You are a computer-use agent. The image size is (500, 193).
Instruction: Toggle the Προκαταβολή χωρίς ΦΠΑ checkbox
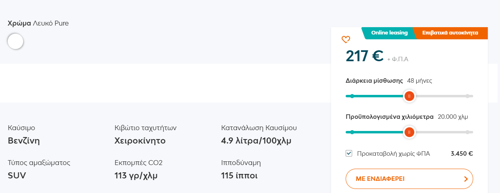(348, 153)
